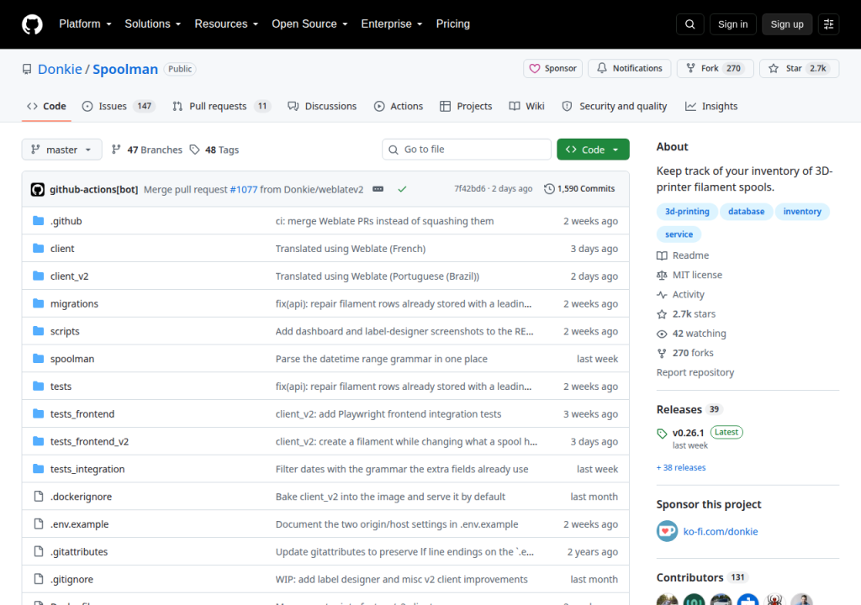Screen dimensions: 861x605
Task: Open the search magnifier in header
Action: [x=689, y=24]
